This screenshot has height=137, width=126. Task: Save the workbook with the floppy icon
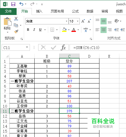pos(13,4)
